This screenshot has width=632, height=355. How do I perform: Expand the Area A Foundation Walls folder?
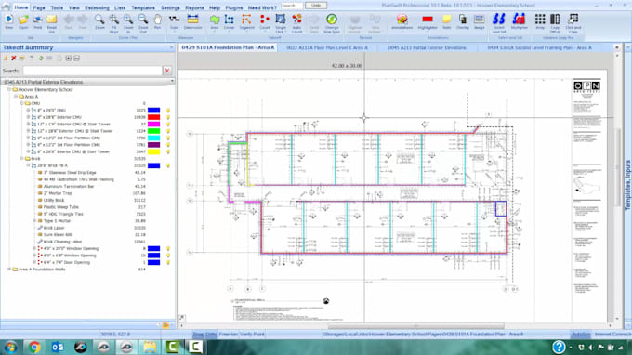[x=9, y=270]
